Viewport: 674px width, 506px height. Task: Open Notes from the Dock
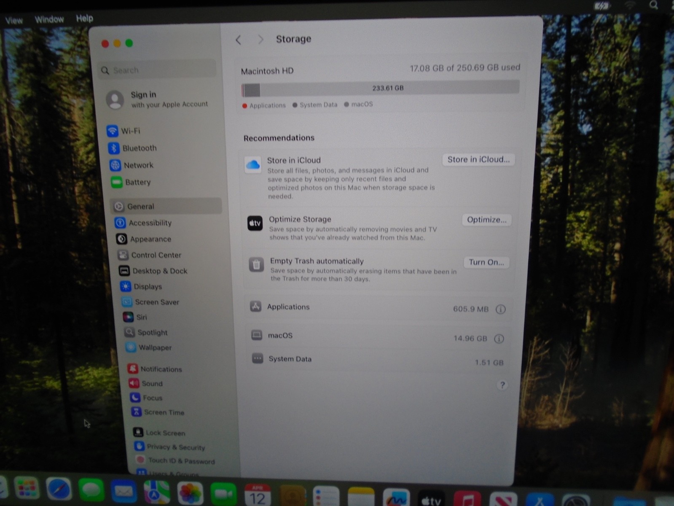pyautogui.click(x=361, y=498)
